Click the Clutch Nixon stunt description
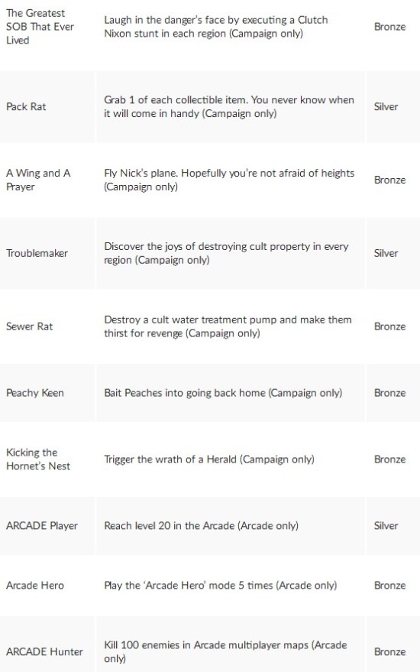The width and height of the screenshot is (420, 672). (216, 27)
